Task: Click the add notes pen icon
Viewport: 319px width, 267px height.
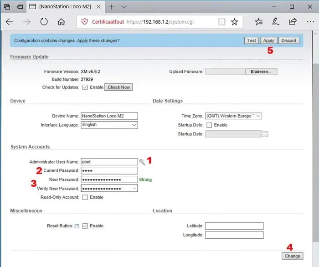Action: click(x=275, y=22)
